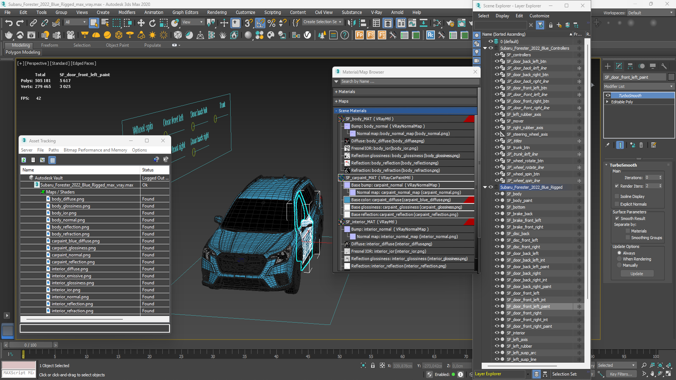676x380 pixels.
Task: Click the lock icon in Layer Explorer toolbar
Action: [x=551, y=25]
